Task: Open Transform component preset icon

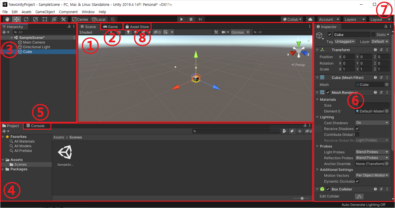Action: point(381,50)
